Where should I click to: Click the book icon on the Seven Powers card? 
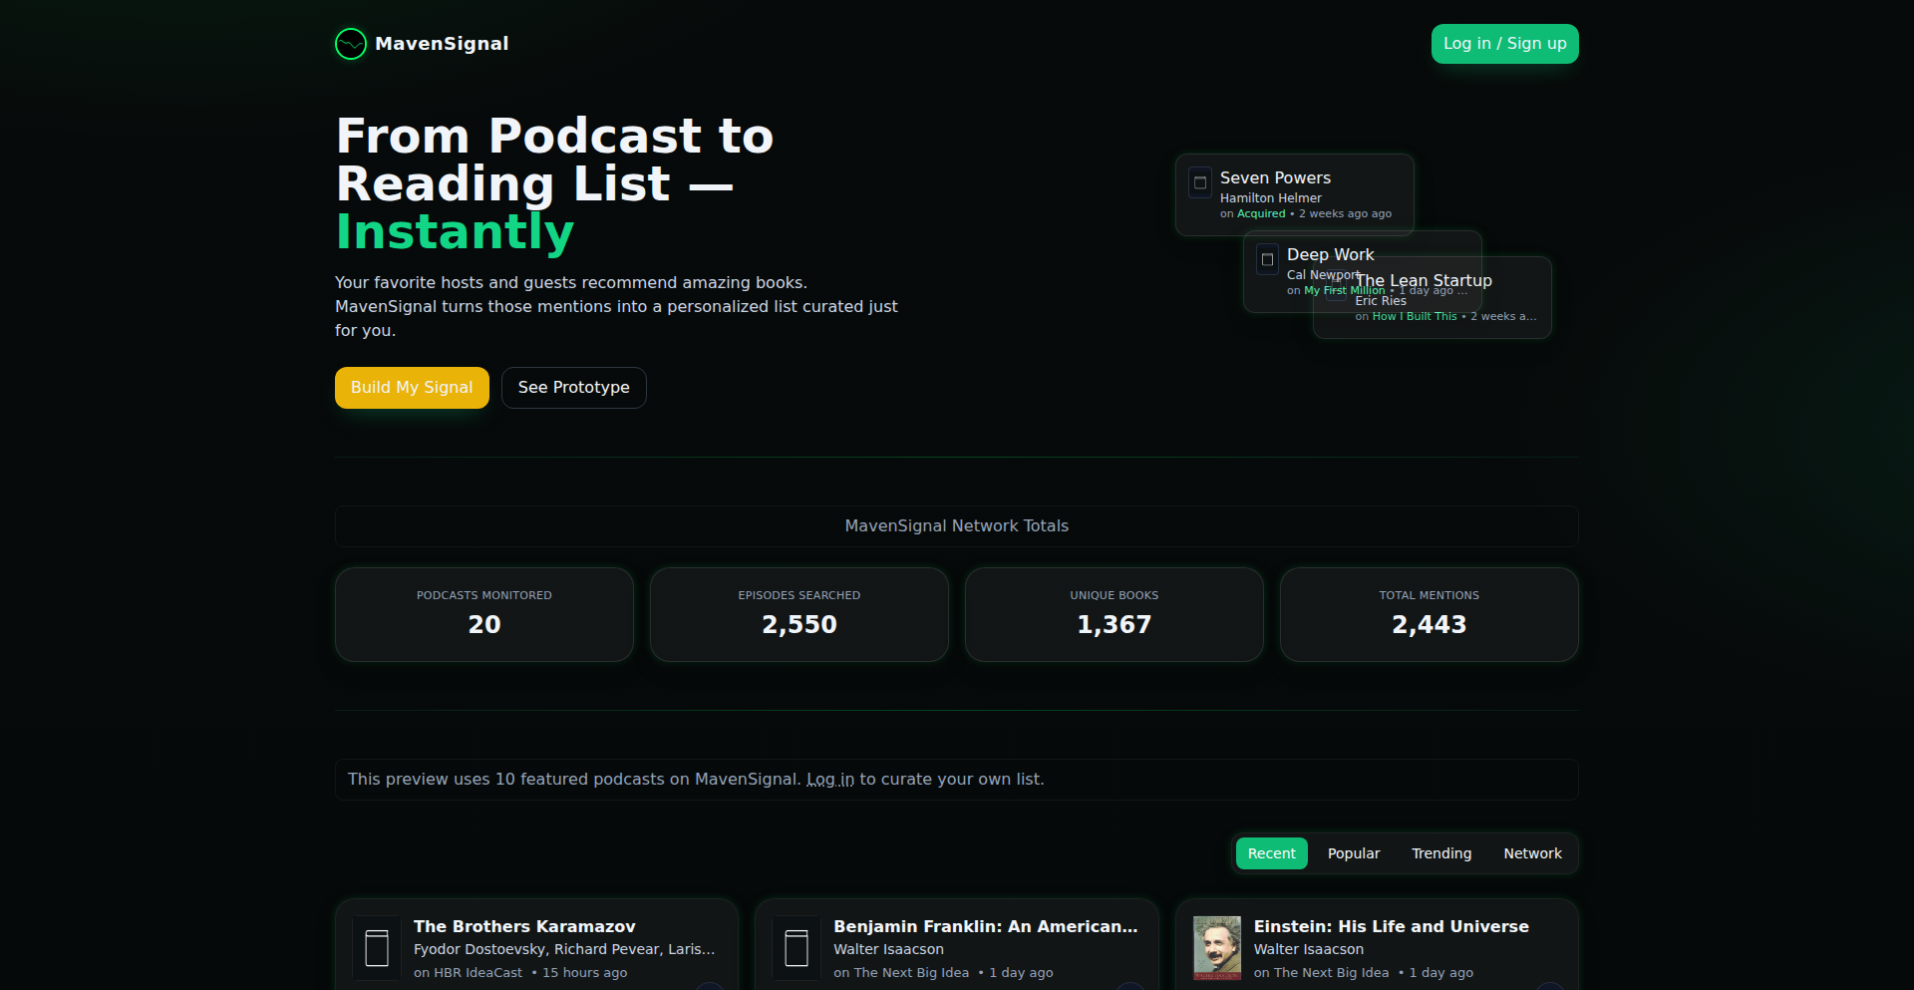(1200, 182)
